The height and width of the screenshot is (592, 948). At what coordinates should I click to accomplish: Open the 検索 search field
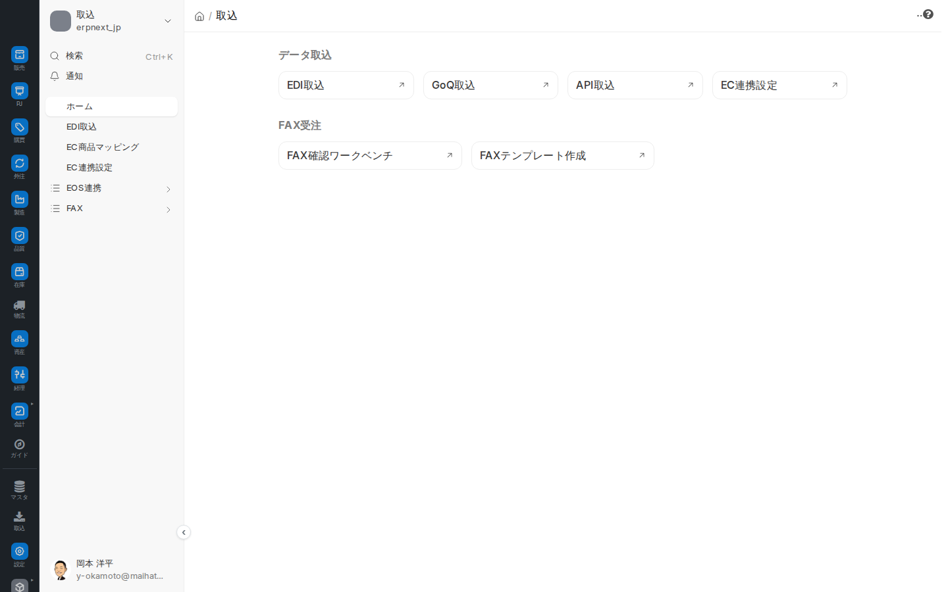click(111, 56)
